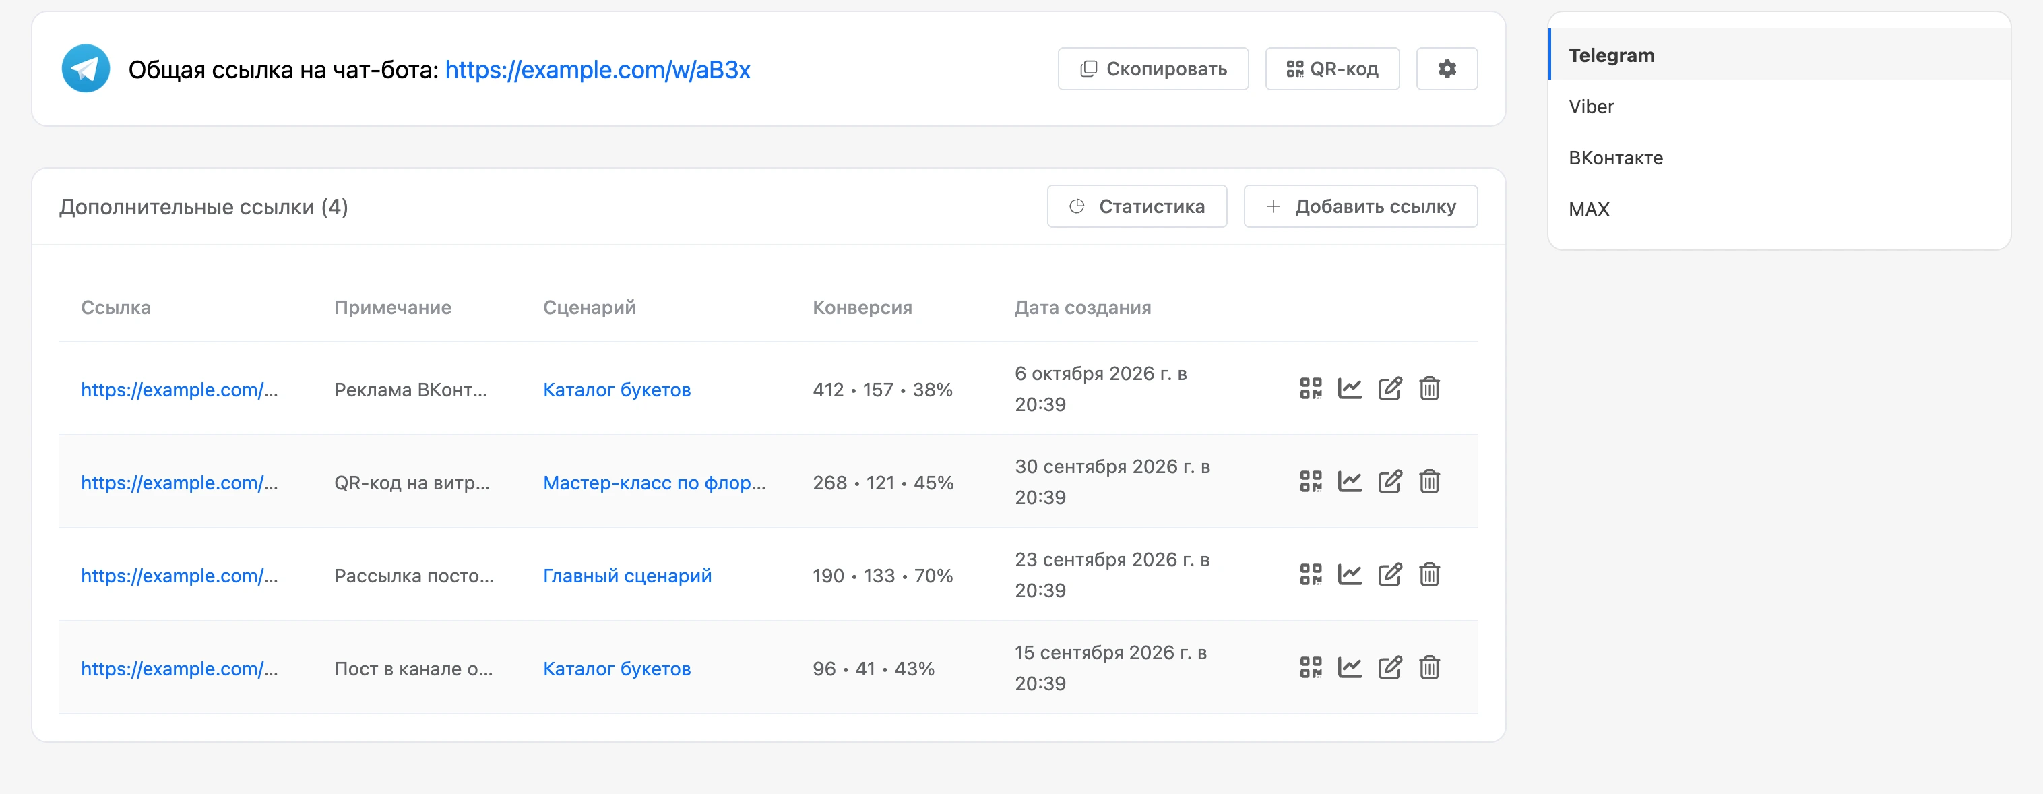The width and height of the screenshot is (2043, 794).
Task: Open the Главный сценарий scenario link
Action: [627, 575]
